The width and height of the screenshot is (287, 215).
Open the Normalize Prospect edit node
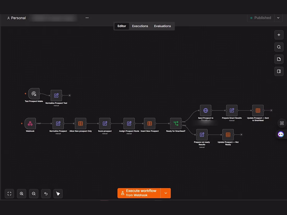[x=58, y=123]
